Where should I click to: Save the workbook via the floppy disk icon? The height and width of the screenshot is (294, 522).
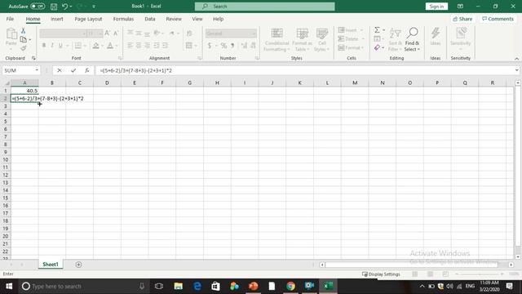pos(54,7)
